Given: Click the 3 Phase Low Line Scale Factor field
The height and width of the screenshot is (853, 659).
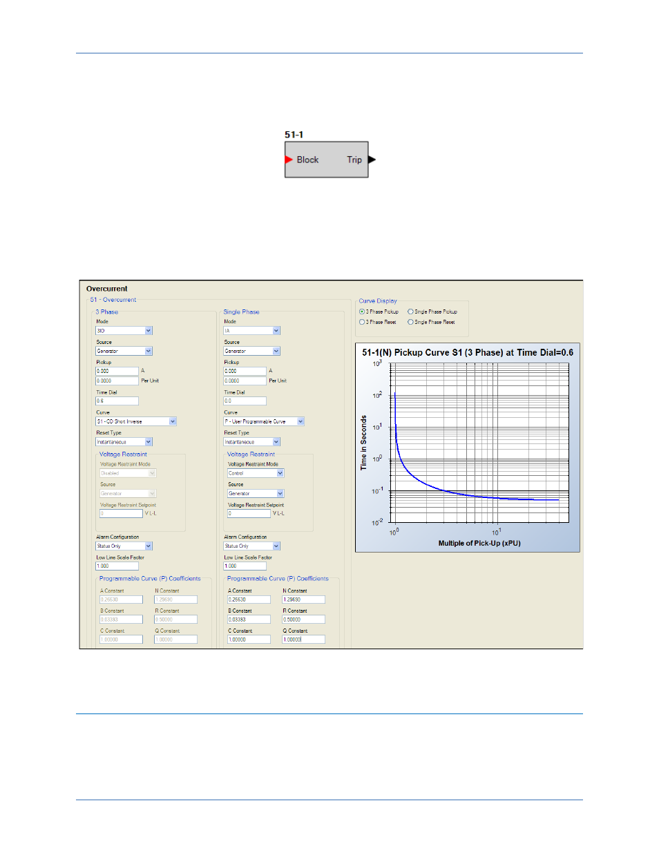Looking at the screenshot, I should click(117, 566).
